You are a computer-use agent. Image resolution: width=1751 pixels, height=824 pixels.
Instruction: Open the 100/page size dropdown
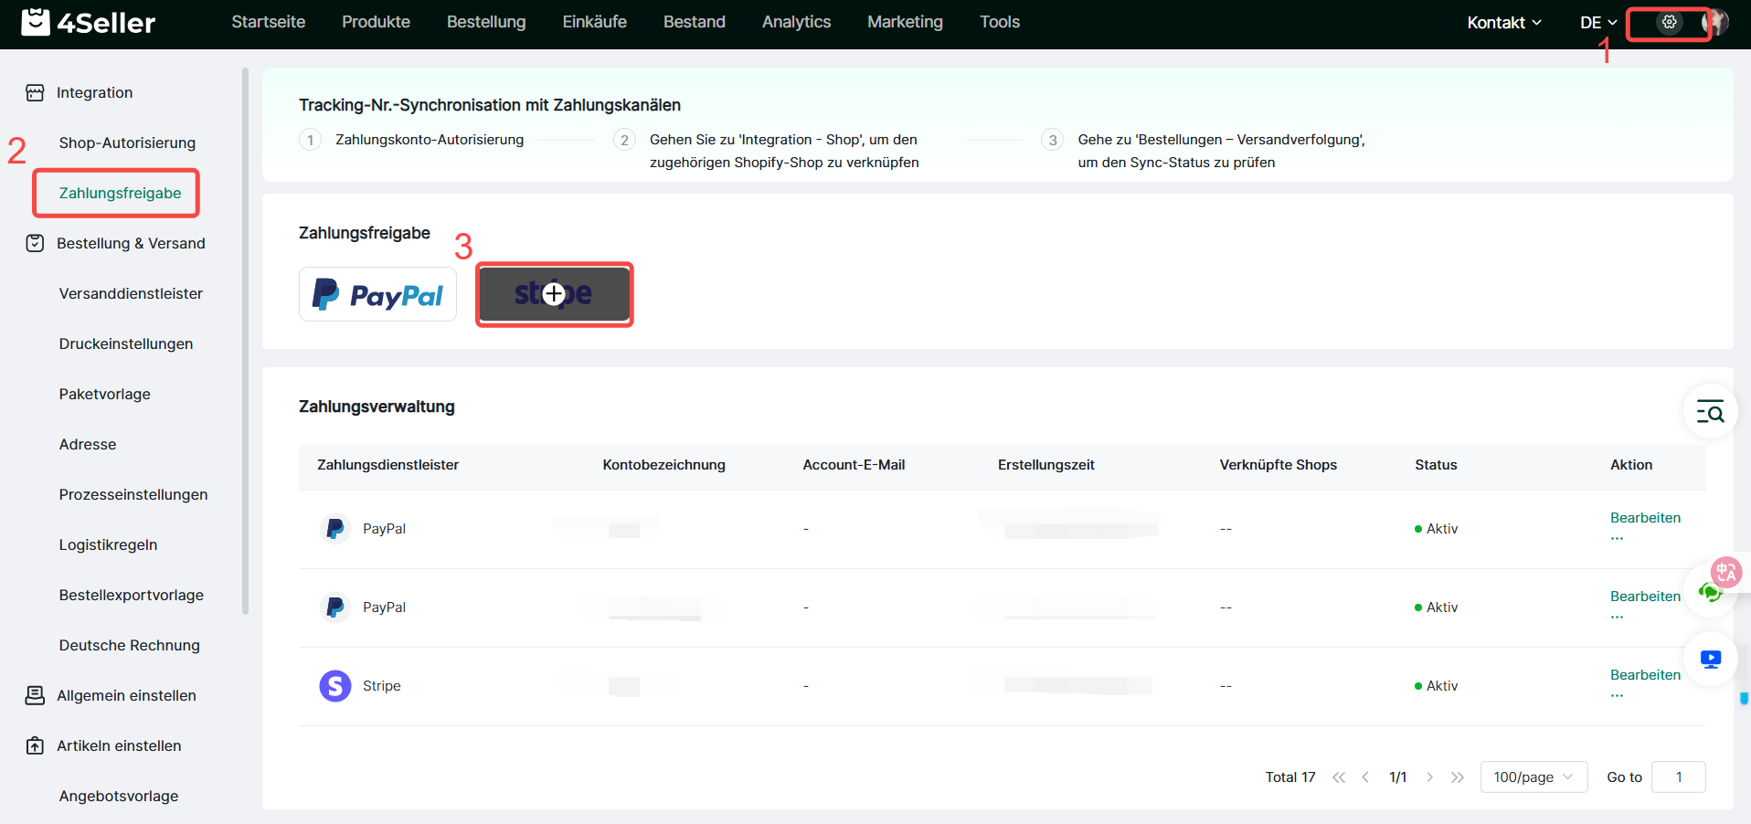1533,777
